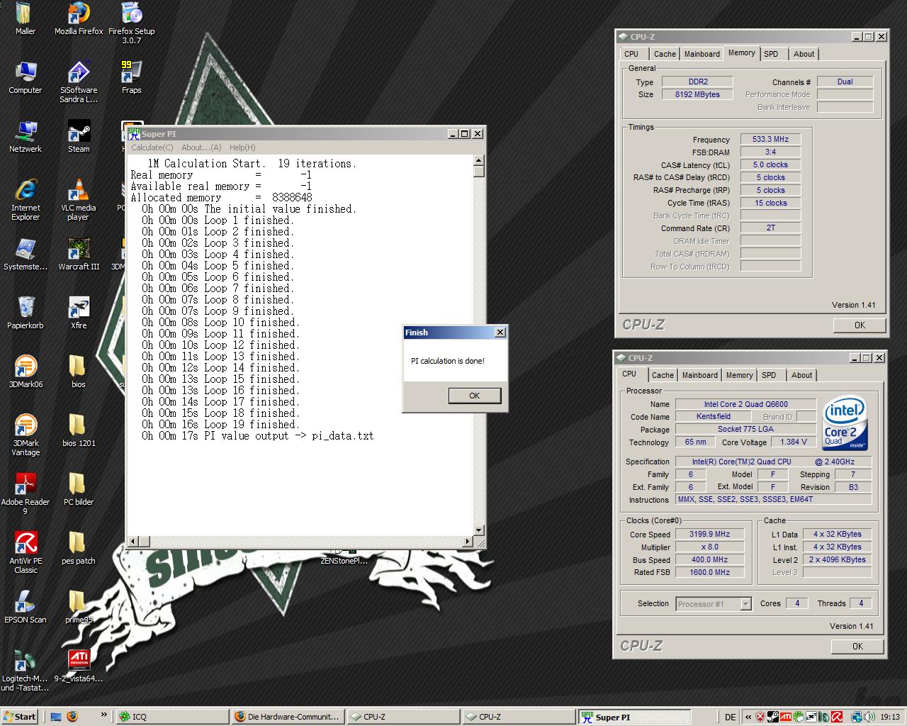The width and height of the screenshot is (907, 726).
Task: Open the pes patch folder
Action: pos(79,549)
